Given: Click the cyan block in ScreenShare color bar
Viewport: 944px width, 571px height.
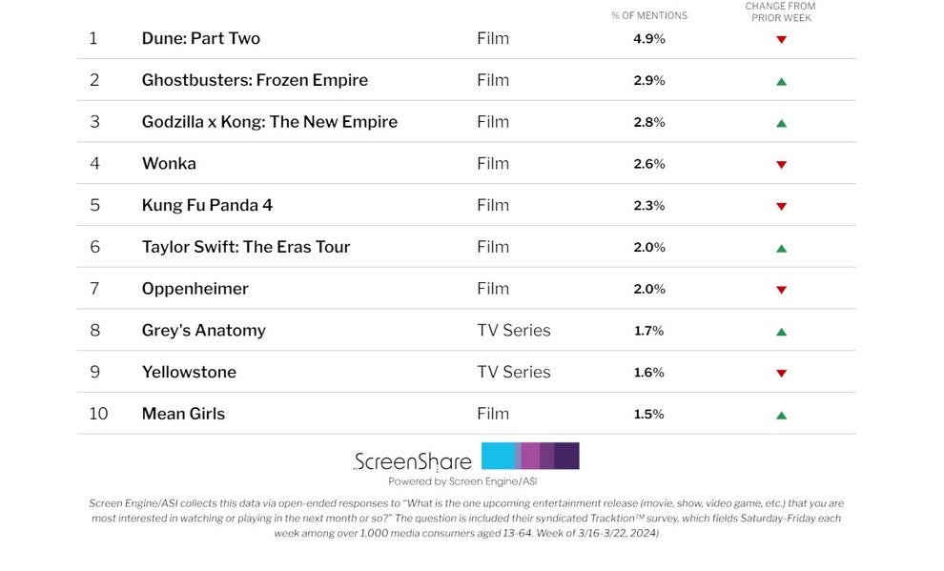Looking at the screenshot, I should (x=499, y=456).
